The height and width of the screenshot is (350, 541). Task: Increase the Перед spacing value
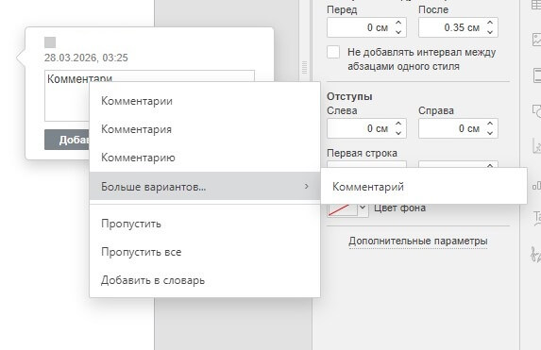pyautogui.click(x=398, y=23)
